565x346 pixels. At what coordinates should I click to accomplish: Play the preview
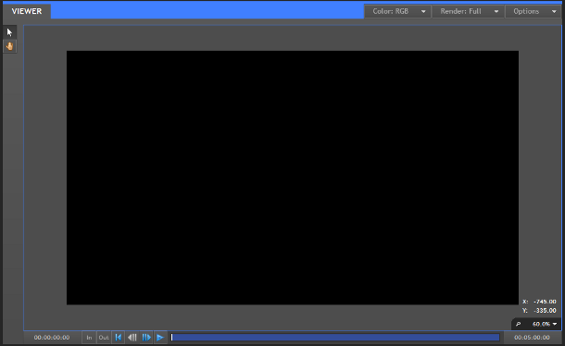pos(160,338)
